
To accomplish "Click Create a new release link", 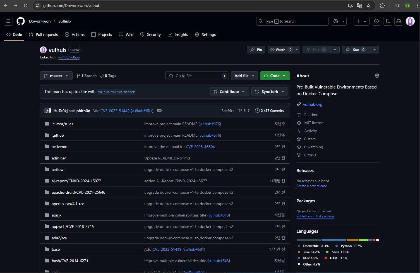I will pos(312,186).
